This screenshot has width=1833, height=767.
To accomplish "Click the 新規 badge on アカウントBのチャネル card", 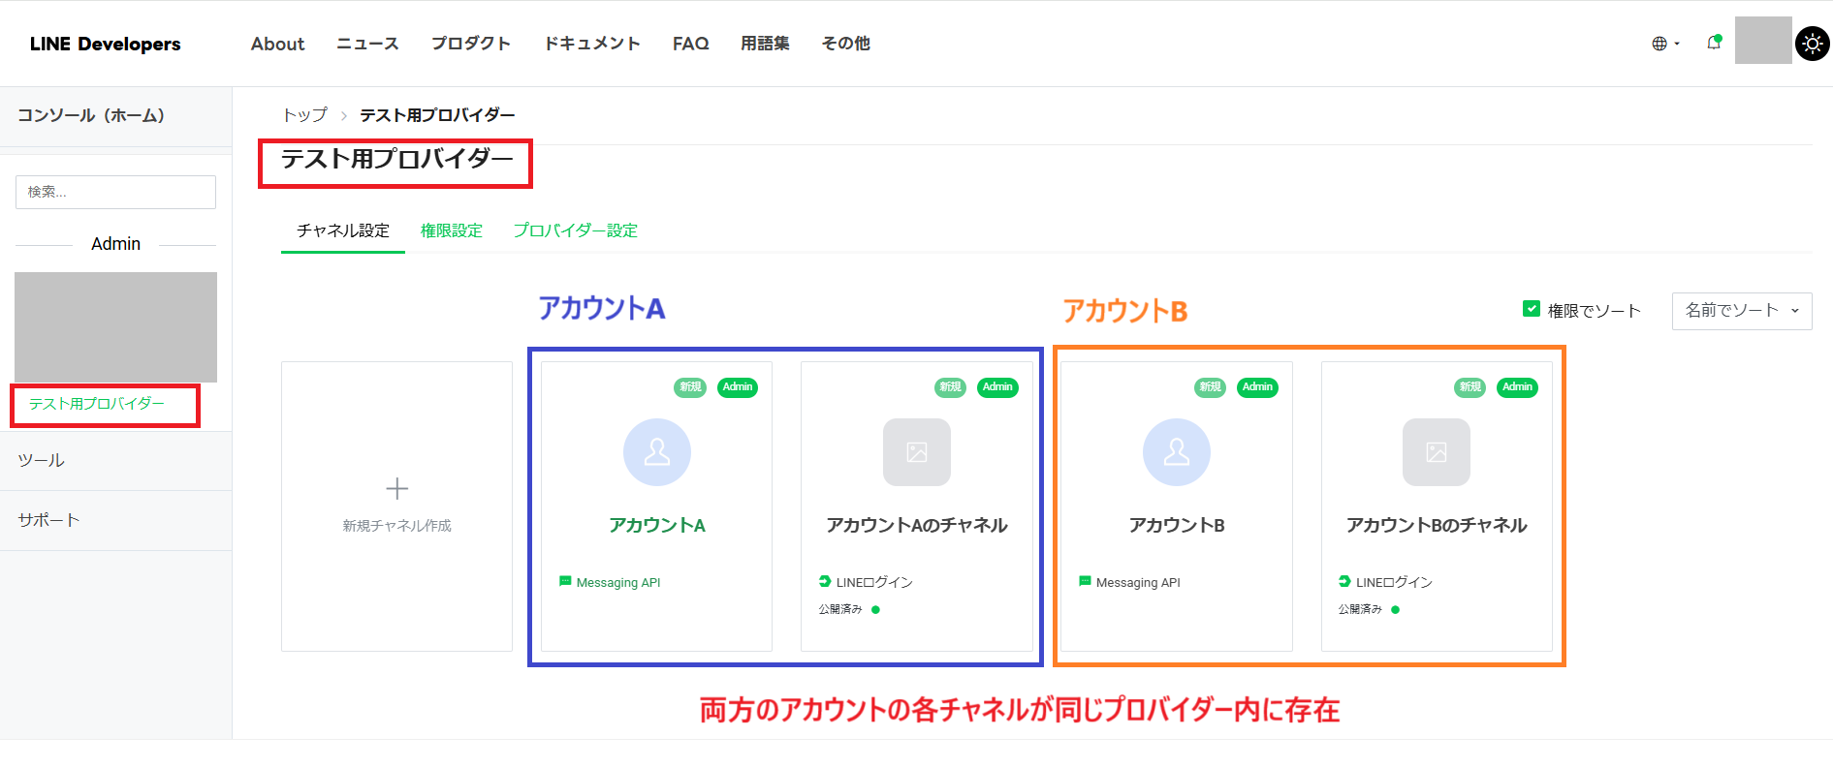I will [x=1470, y=387].
